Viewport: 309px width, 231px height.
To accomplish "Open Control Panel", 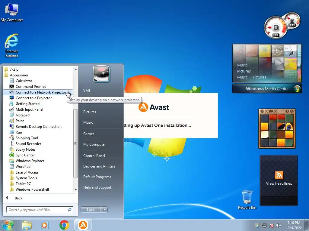I will coord(94,156).
